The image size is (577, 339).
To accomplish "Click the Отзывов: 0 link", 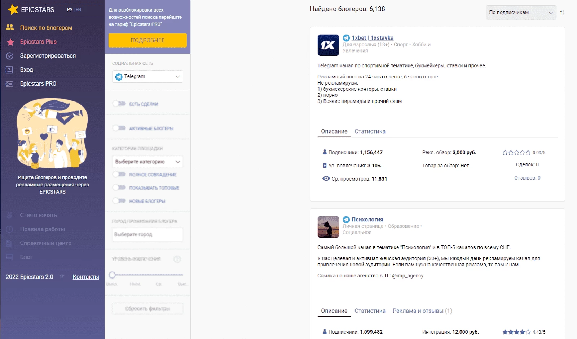I will pos(527,178).
